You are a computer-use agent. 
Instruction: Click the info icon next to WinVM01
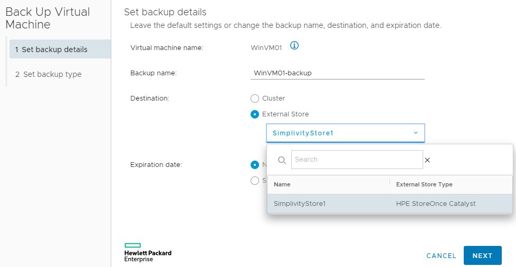point(294,45)
